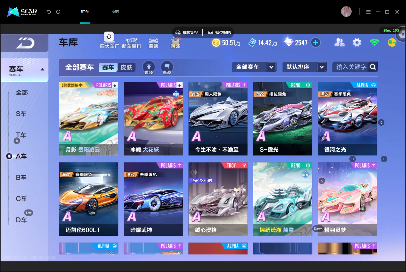Open the S-霆光 car card

(283, 119)
